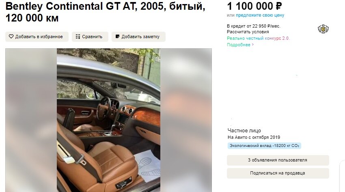This screenshot has height=192, width=345.
Task: Click the right blurred photo area
Action: point(186,120)
